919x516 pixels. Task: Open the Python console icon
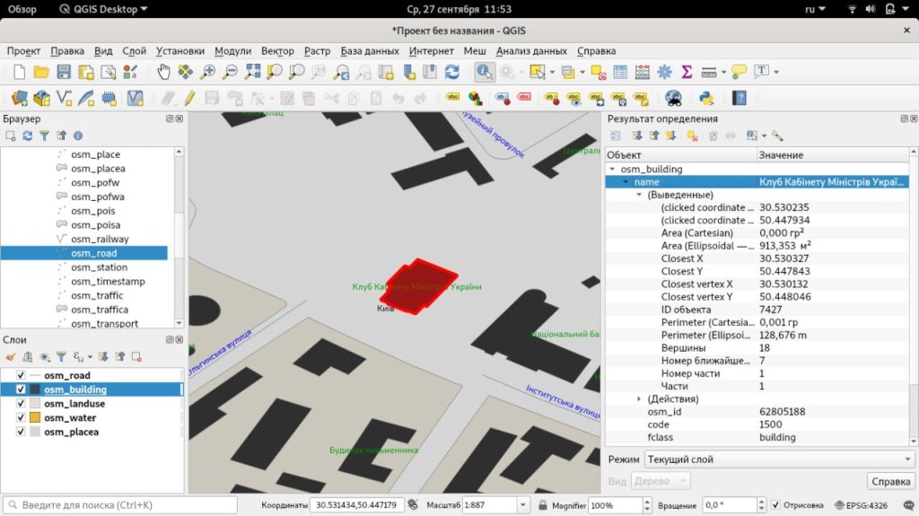click(705, 98)
